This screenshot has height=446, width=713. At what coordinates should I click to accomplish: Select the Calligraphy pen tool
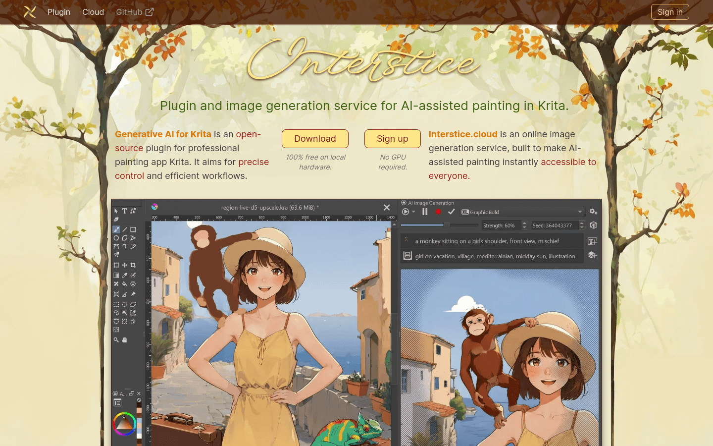tap(116, 219)
